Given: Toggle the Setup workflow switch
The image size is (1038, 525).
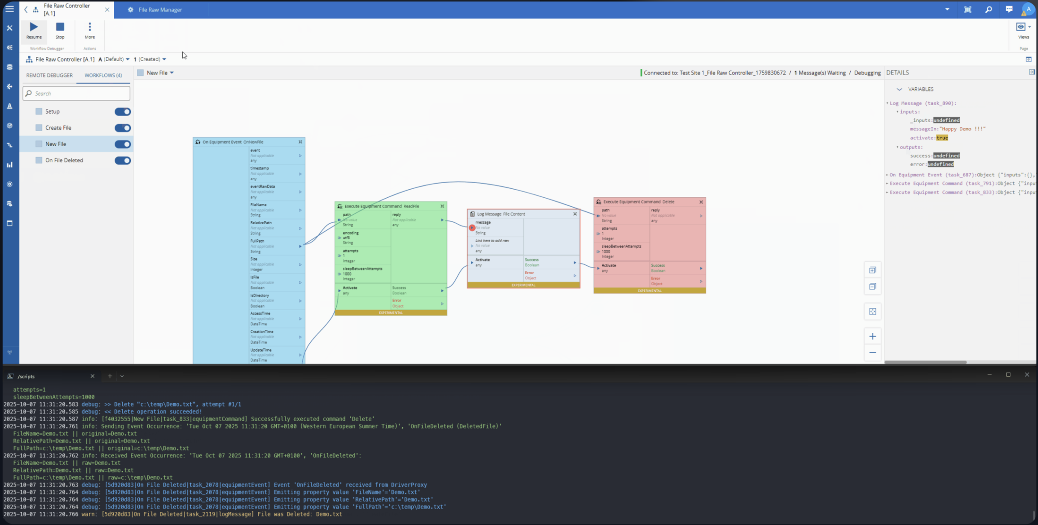Looking at the screenshot, I should [123, 111].
